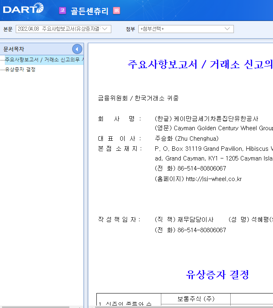Open the 첨부 attachment dropdown
Viewport: 273px width, 308px height.
(186, 29)
